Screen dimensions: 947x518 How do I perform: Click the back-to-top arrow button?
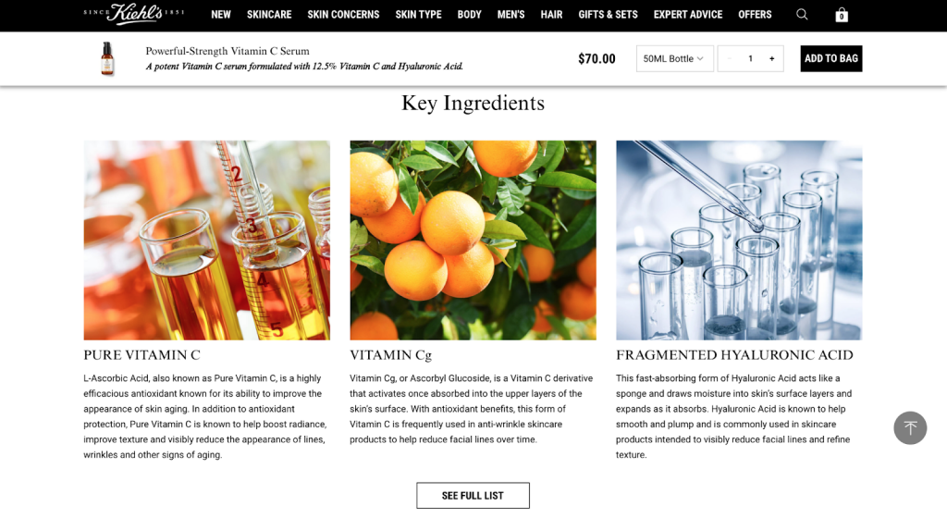910,428
